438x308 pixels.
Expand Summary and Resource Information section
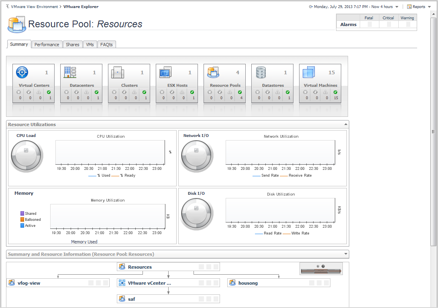click(x=346, y=254)
